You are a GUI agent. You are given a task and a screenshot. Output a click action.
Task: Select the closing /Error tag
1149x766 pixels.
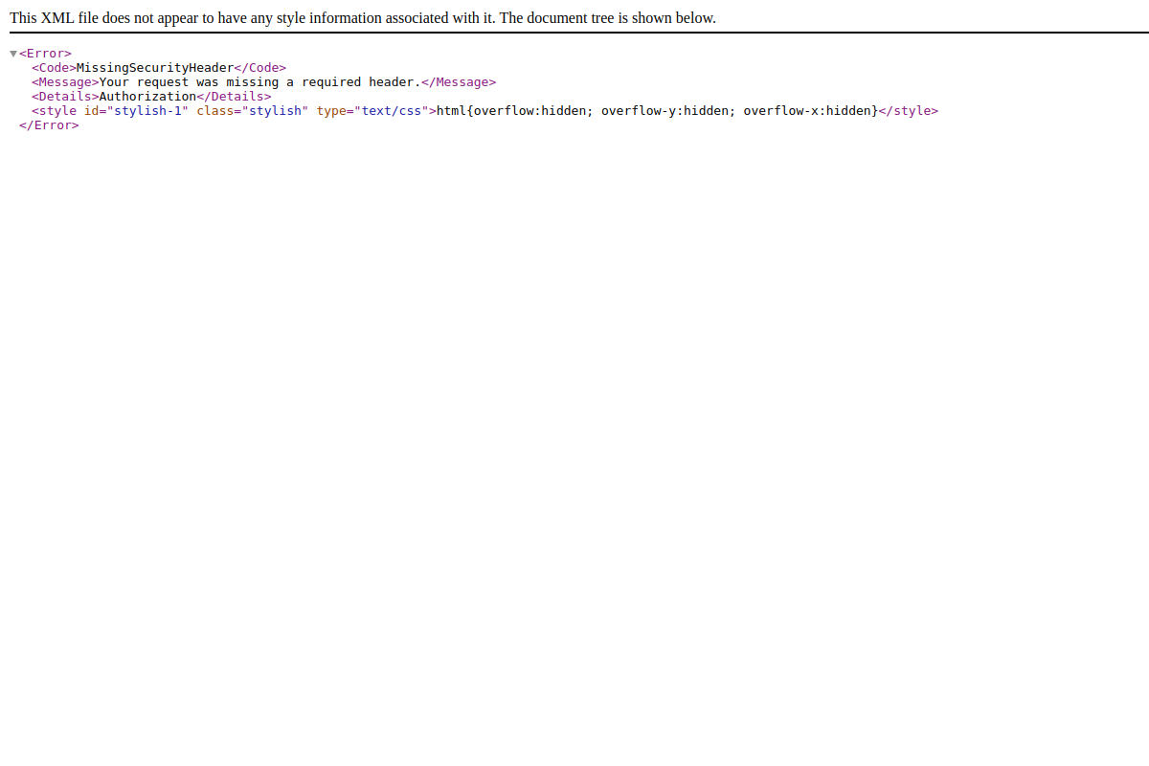pos(49,125)
